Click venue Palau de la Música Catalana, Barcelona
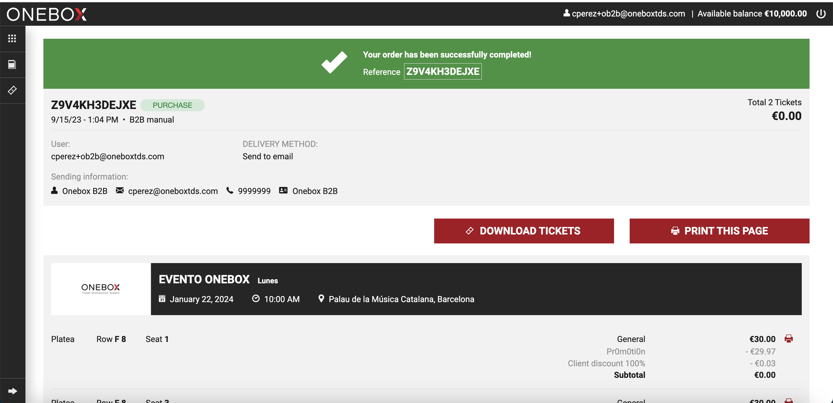 tap(401, 299)
